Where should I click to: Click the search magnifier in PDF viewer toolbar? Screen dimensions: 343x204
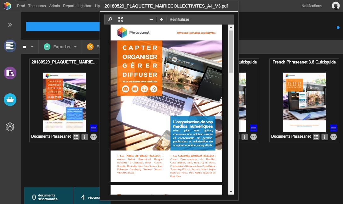[x=110, y=19]
